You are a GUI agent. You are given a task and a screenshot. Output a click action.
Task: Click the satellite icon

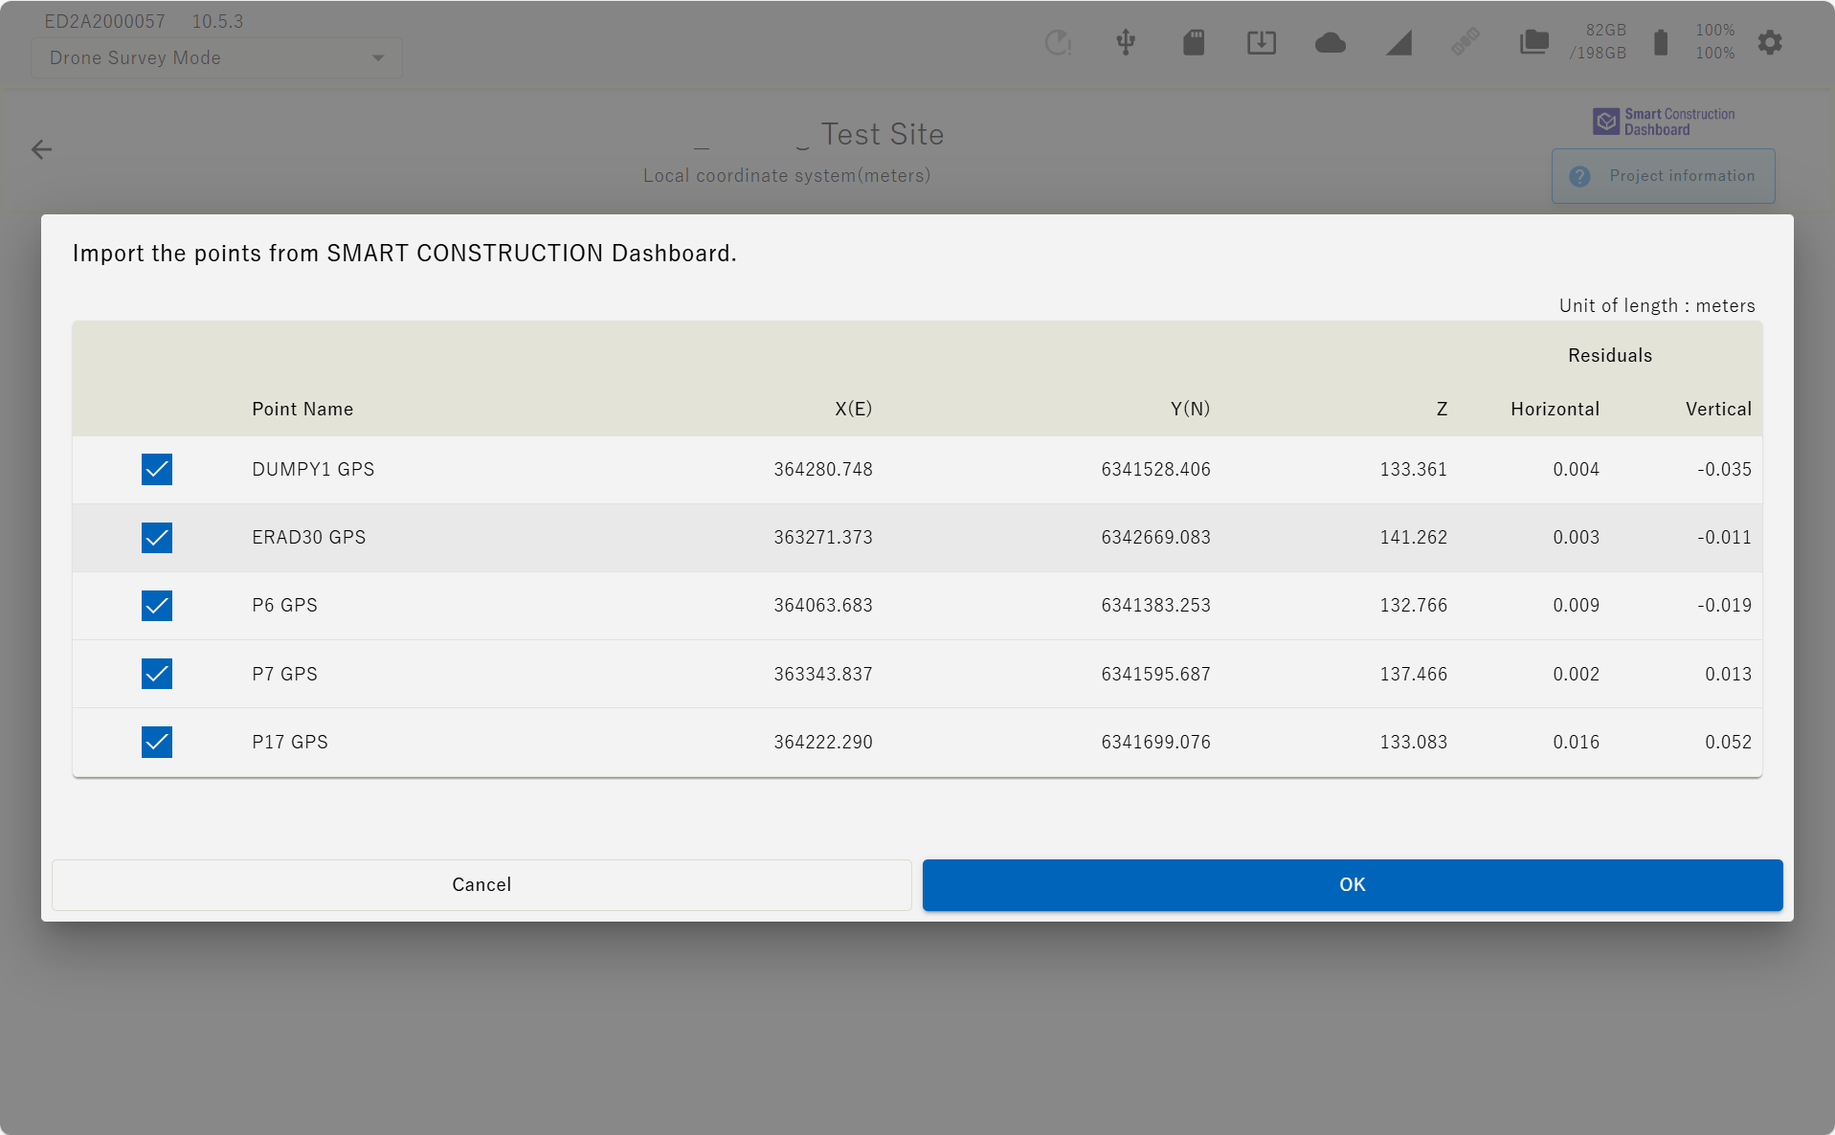pos(1466,42)
